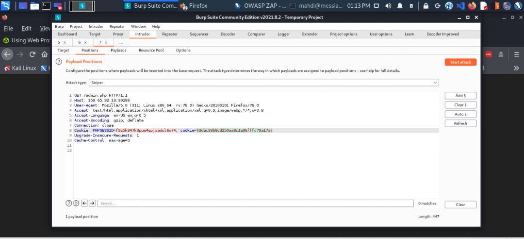Click the Clear § button
Viewport: 524px width, 239px height.
[460, 105]
